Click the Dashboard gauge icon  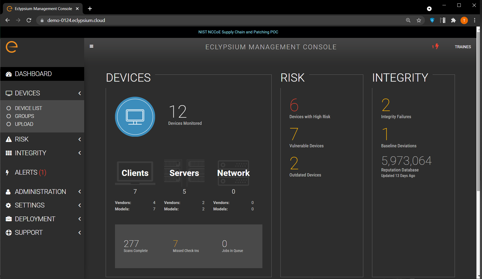point(9,74)
